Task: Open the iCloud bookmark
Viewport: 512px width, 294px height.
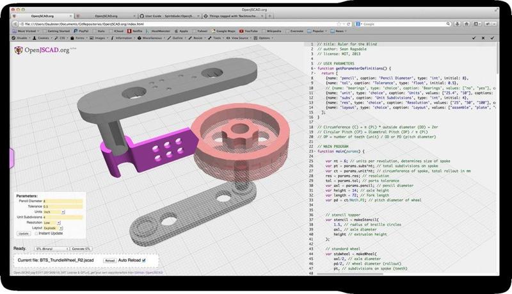Action: pyautogui.click(x=116, y=31)
